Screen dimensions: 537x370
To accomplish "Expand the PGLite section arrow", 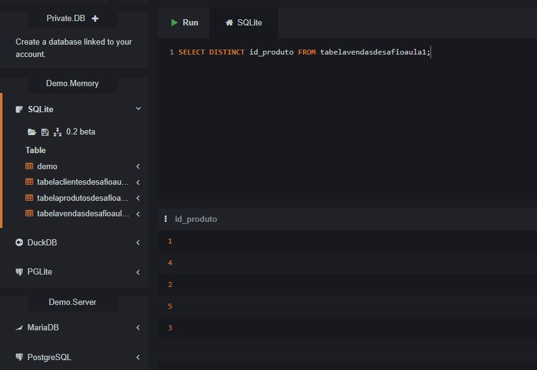I will click(x=138, y=272).
